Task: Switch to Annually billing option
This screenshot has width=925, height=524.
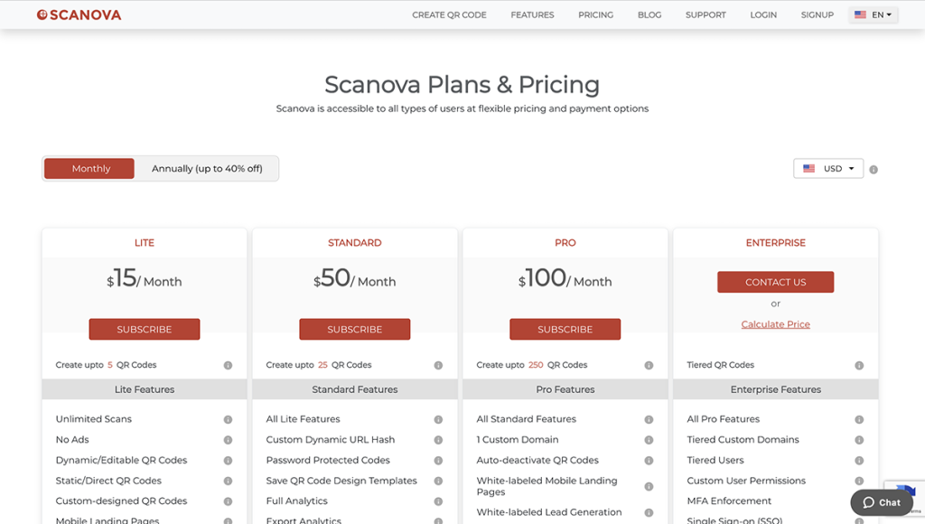Action: point(207,169)
